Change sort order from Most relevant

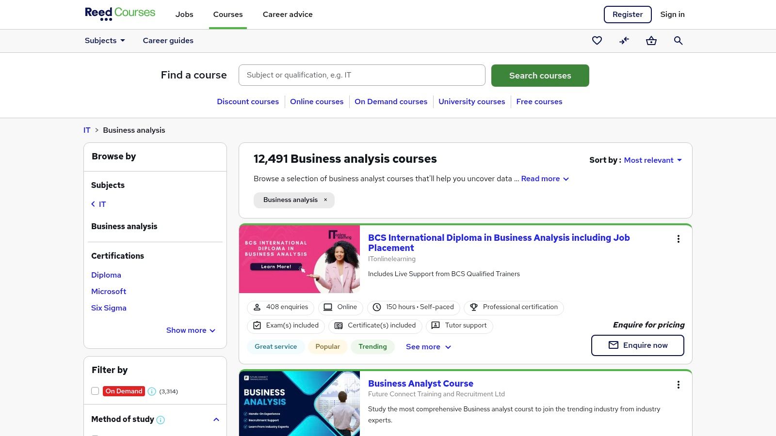pyautogui.click(x=652, y=160)
